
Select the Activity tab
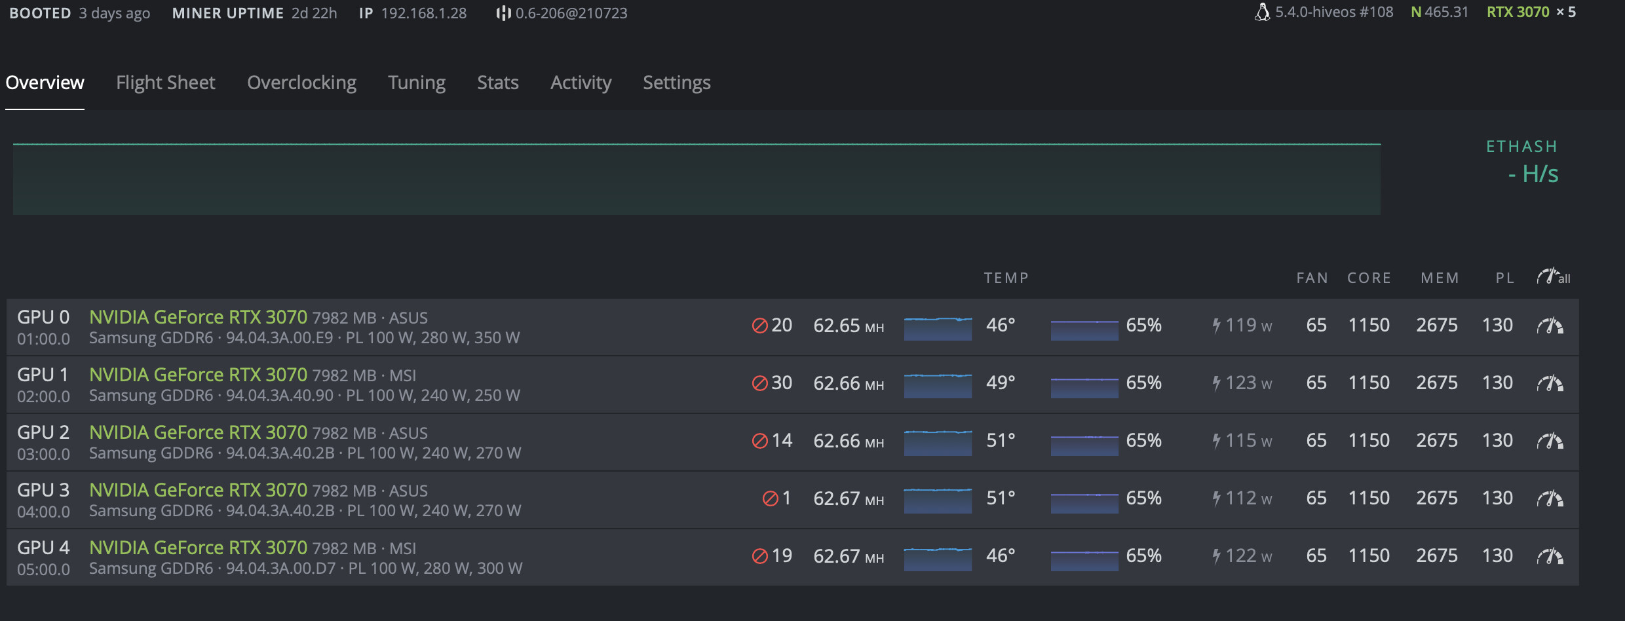pyautogui.click(x=581, y=83)
